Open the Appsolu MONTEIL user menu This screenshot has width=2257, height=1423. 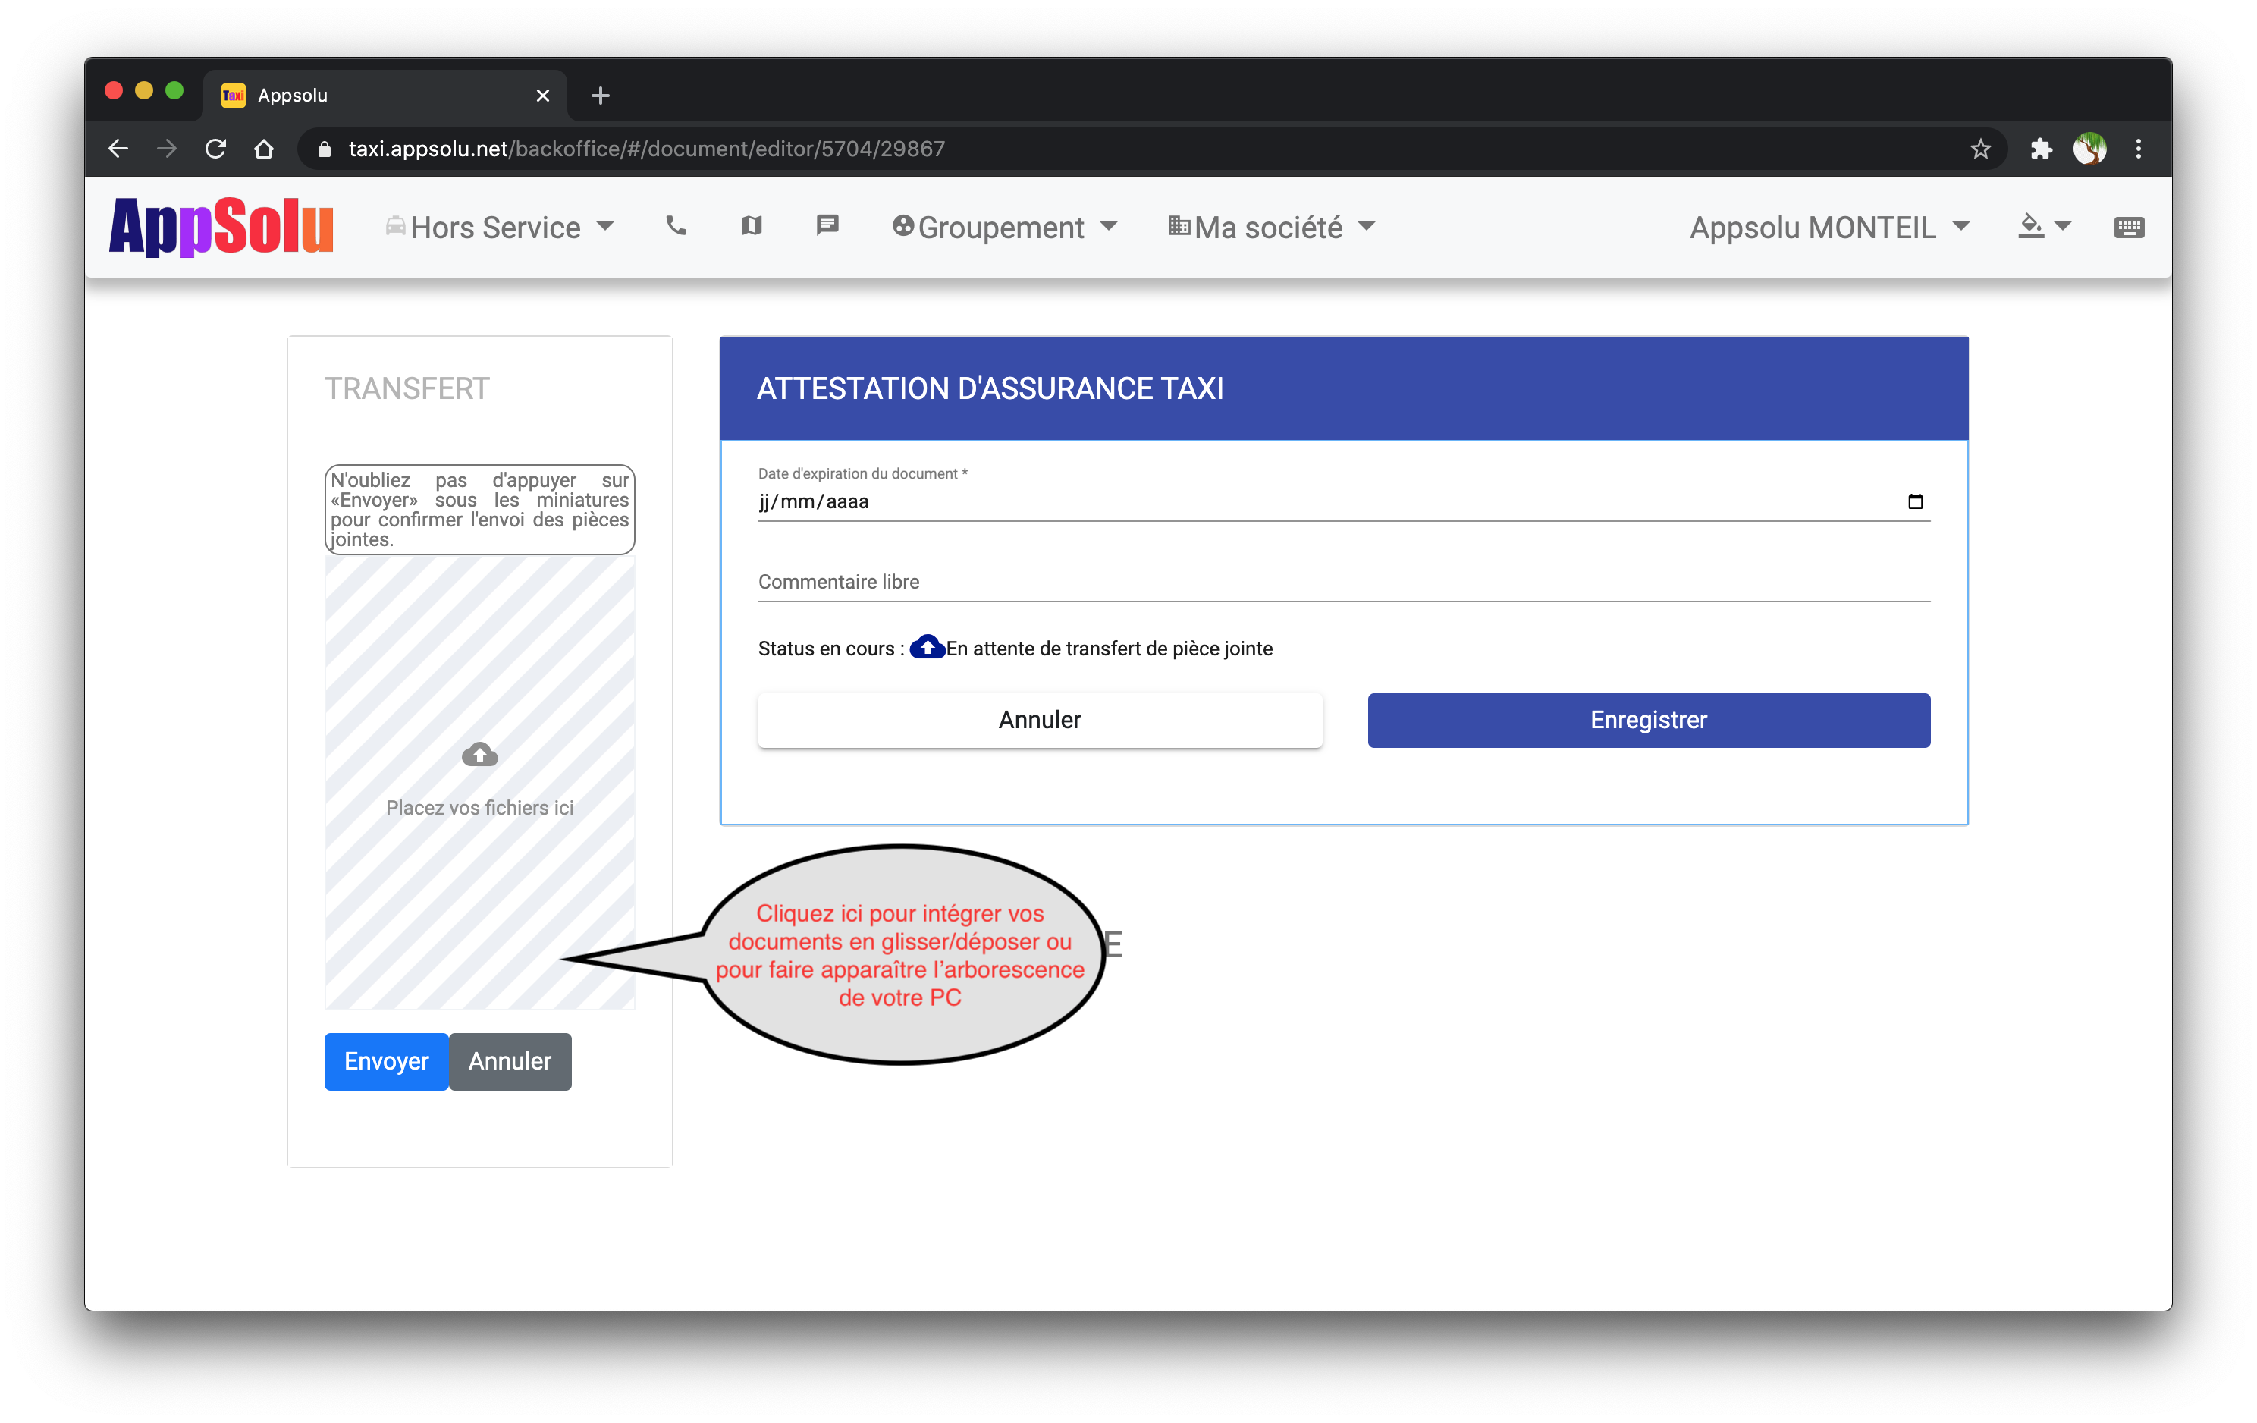1829,228
